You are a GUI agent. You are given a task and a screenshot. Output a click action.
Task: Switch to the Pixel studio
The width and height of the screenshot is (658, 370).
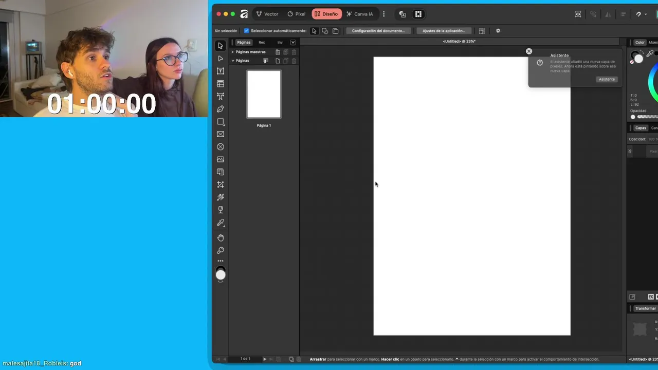[297, 14]
